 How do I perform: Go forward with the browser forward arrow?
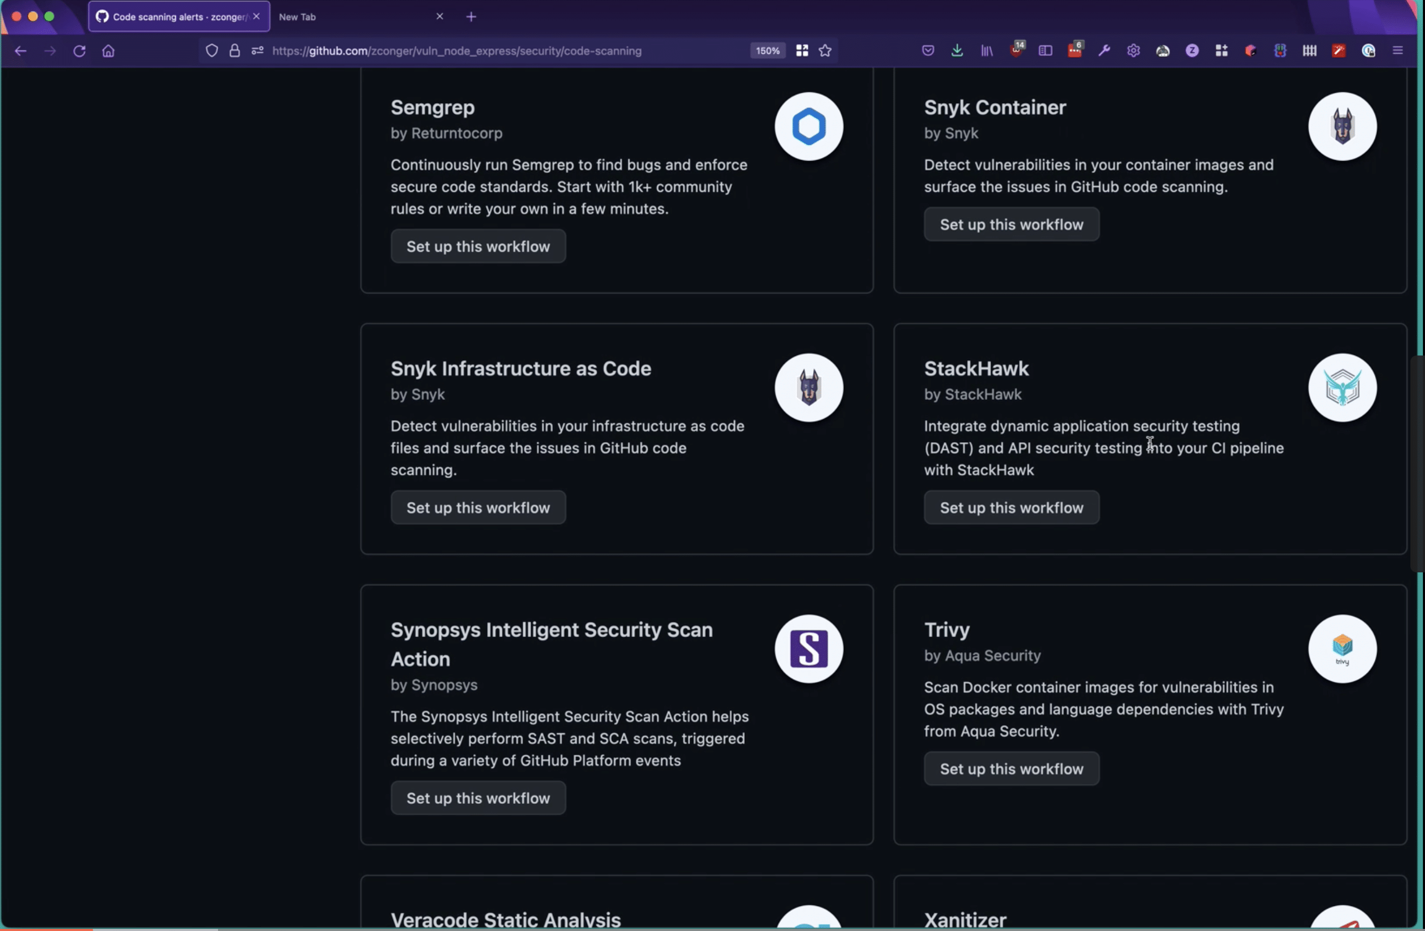[x=50, y=51]
